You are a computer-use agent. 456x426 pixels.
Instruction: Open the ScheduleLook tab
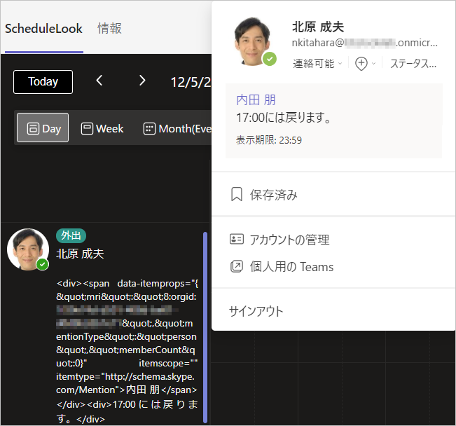coord(43,29)
